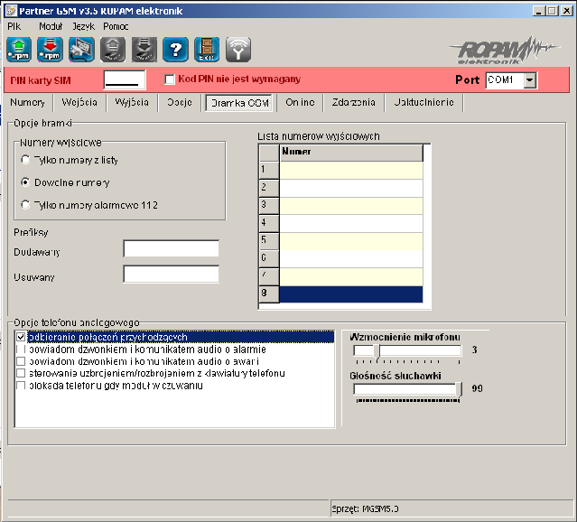Open the Pomoc menu
The width and height of the screenshot is (577, 522).
tap(116, 26)
